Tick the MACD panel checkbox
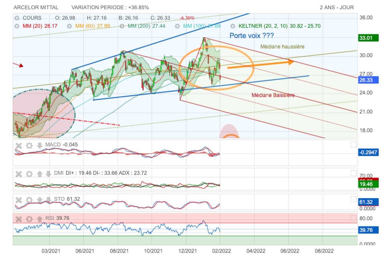This screenshot has width=390, height=258. [x=353, y=145]
